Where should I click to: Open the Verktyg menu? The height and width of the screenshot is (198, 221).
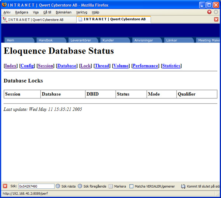click(x=82, y=12)
